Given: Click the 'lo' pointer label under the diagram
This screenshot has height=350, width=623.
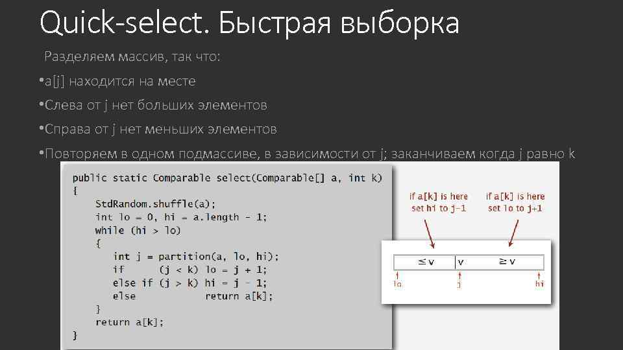Looking at the screenshot, I should (x=397, y=284).
